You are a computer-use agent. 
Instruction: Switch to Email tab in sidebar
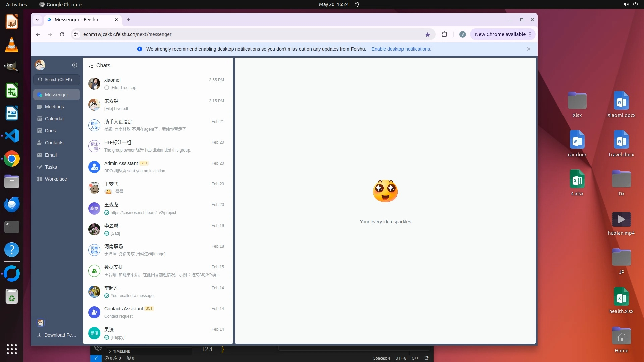51,155
